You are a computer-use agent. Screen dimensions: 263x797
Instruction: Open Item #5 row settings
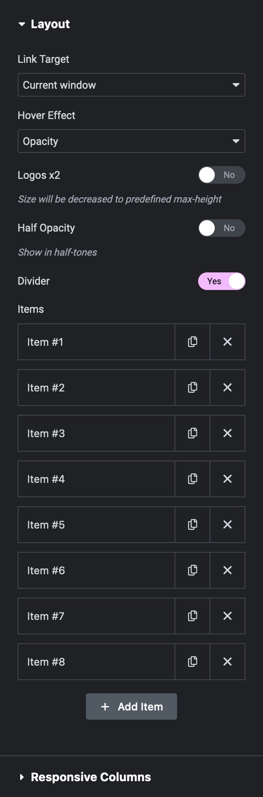(96, 525)
